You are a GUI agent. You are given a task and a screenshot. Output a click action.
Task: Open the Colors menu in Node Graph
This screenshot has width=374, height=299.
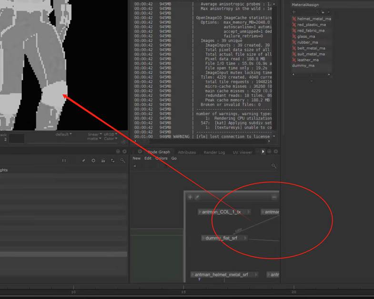(162, 158)
